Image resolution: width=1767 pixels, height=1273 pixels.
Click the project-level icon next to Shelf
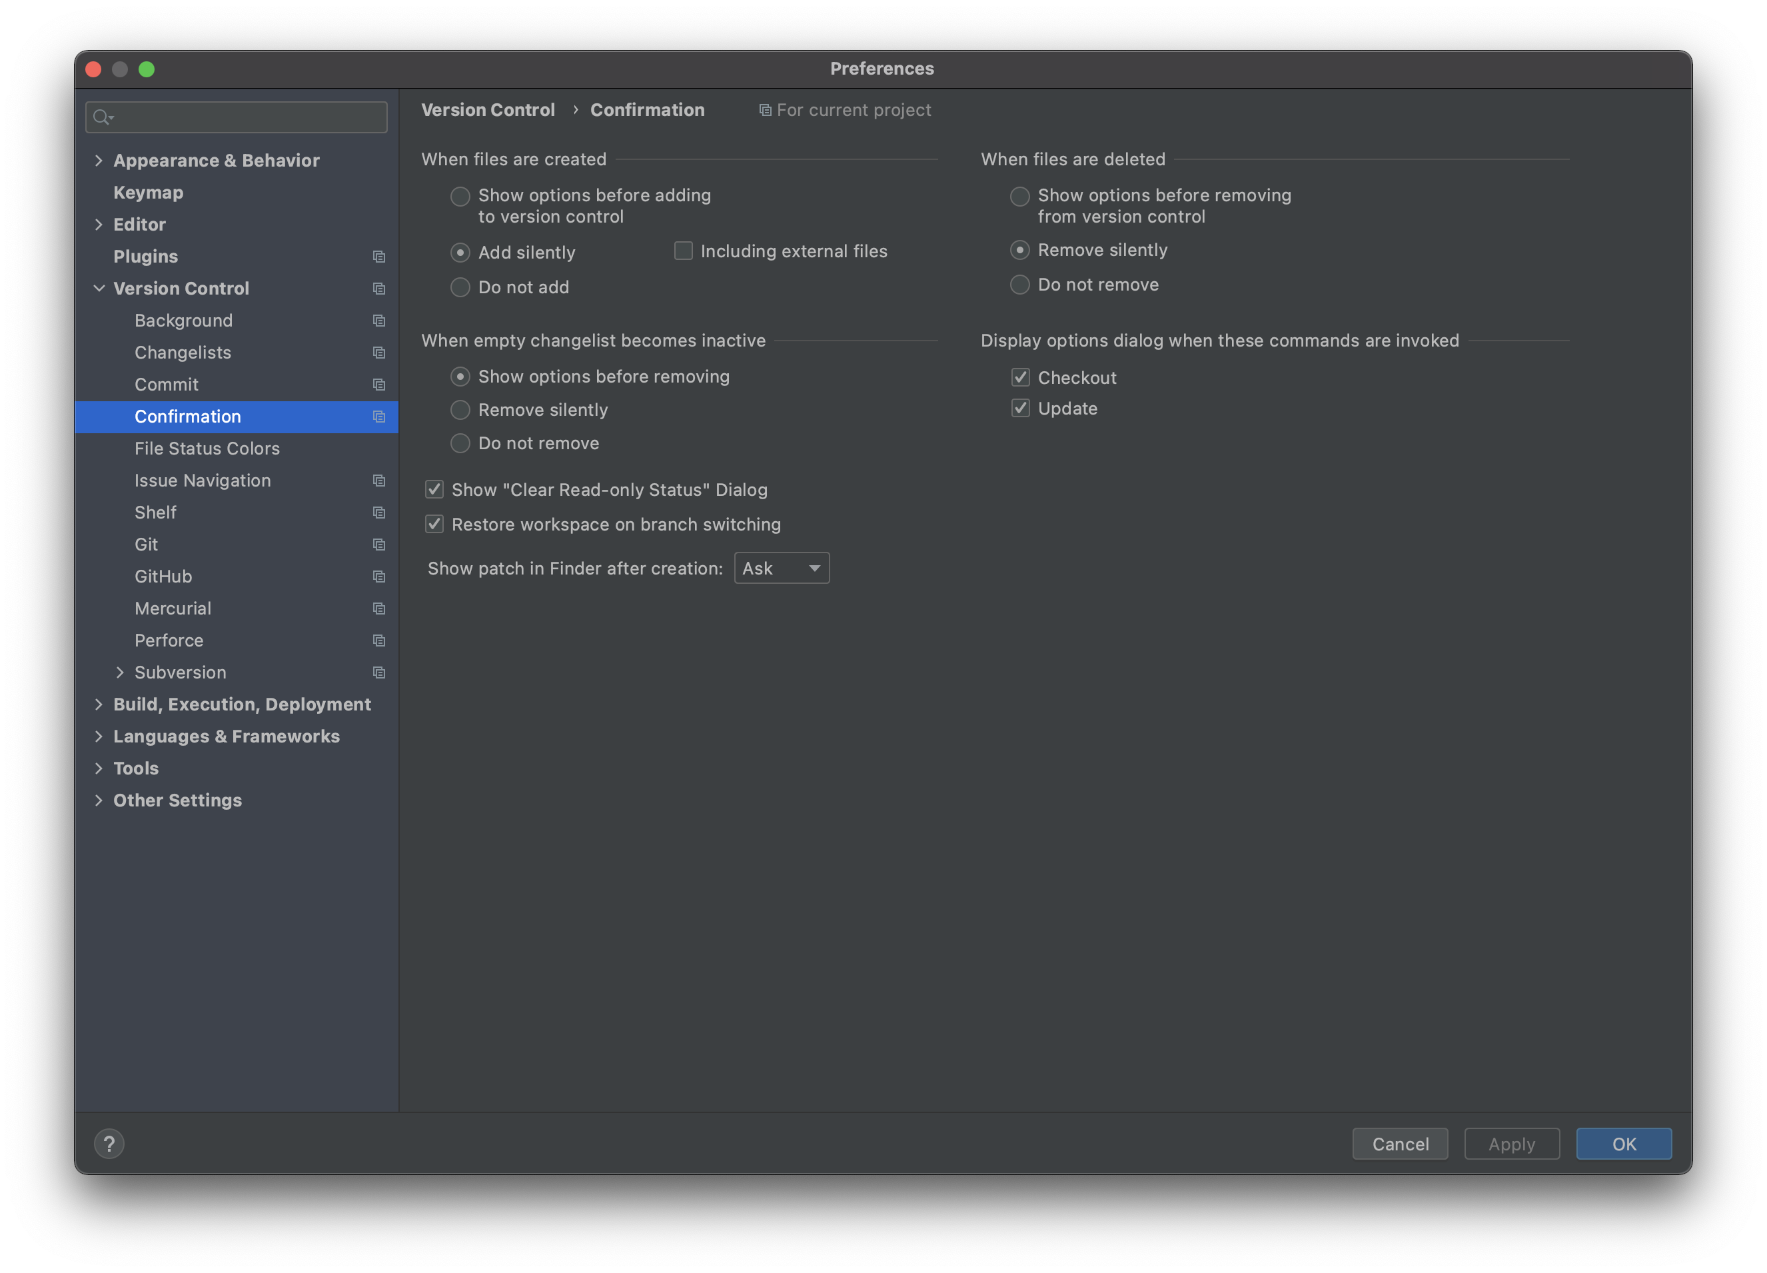pyautogui.click(x=378, y=512)
